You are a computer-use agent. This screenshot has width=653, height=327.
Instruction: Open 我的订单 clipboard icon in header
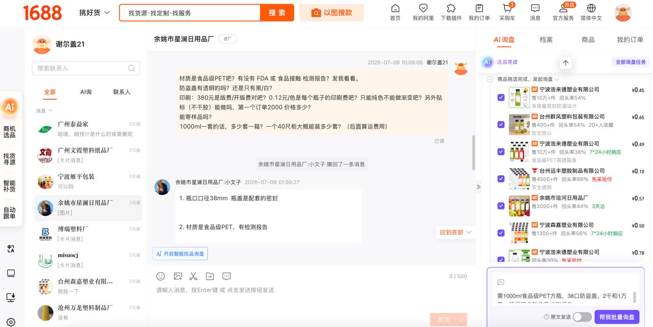click(479, 8)
